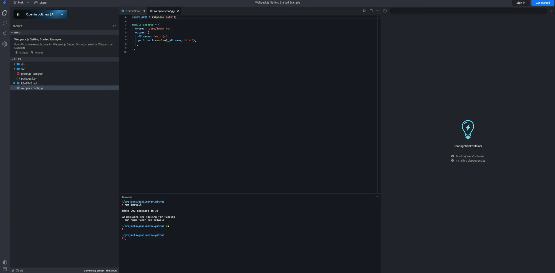Click the Sign in button
555x273 pixels.
[x=521, y=3]
